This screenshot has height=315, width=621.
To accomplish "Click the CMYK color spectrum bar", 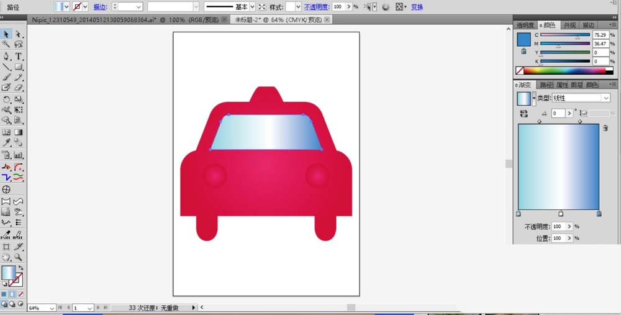I will 564,71.
